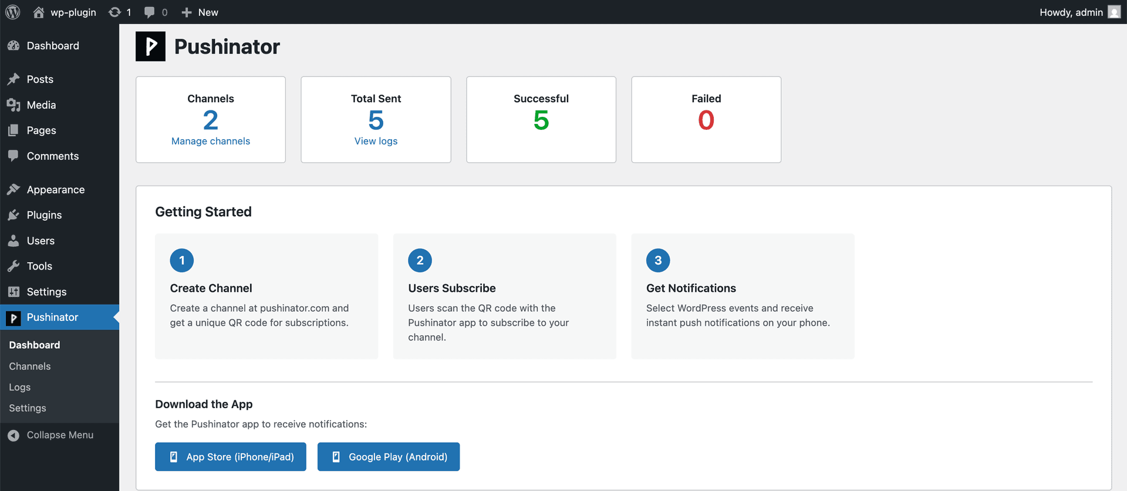
Task: Open Comments in the sidebar
Action: pyautogui.click(x=59, y=156)
